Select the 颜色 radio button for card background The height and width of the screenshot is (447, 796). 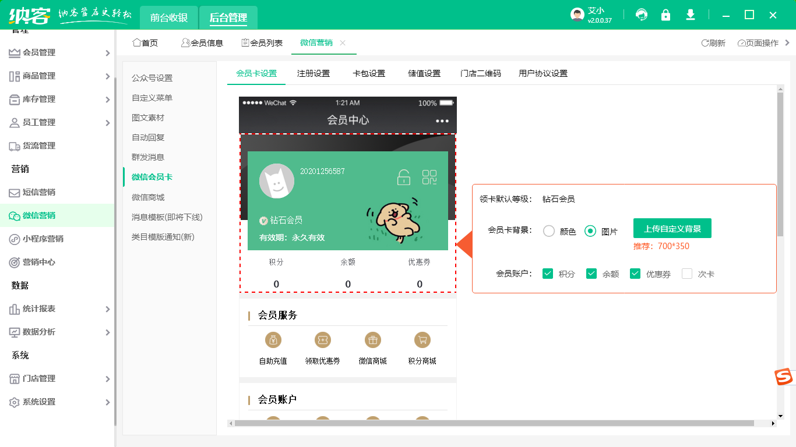click(x=548, y=230)
